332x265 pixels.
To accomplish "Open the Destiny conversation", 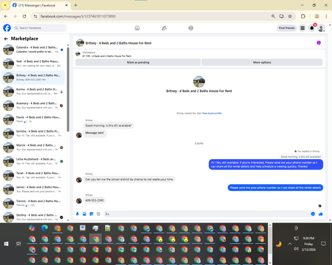I will tap(33, 217).
